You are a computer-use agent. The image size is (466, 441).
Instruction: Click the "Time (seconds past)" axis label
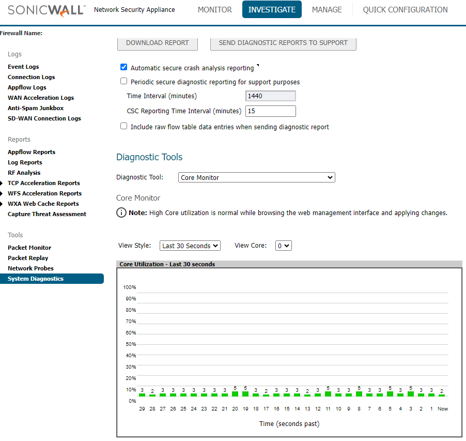point(289,424)
